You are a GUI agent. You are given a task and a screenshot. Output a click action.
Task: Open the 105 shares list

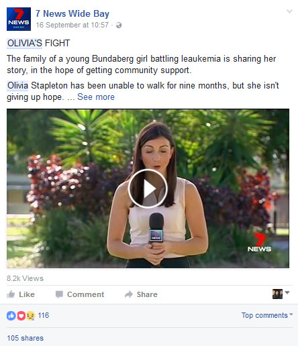tap(26, 338)
